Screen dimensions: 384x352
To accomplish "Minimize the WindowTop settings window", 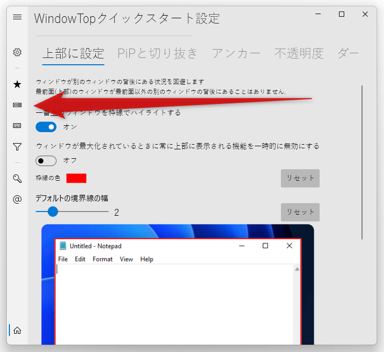I will coord(318,14).
